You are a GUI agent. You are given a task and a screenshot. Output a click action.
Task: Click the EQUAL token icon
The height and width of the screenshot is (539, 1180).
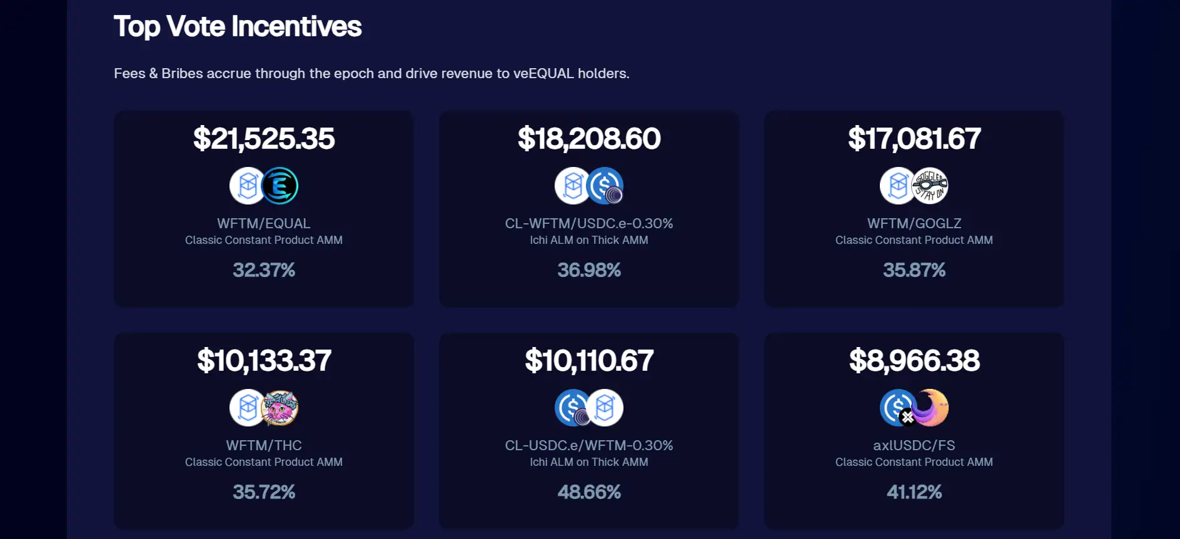(280, 186)
